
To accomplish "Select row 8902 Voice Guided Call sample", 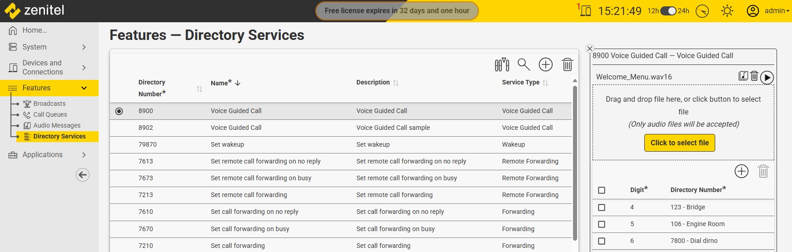I will [x=341, y=128].
